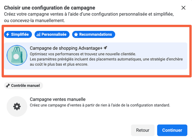Click the manual campaign description text
The width and height of the screenshot is (192, 138).
(100, 105)
